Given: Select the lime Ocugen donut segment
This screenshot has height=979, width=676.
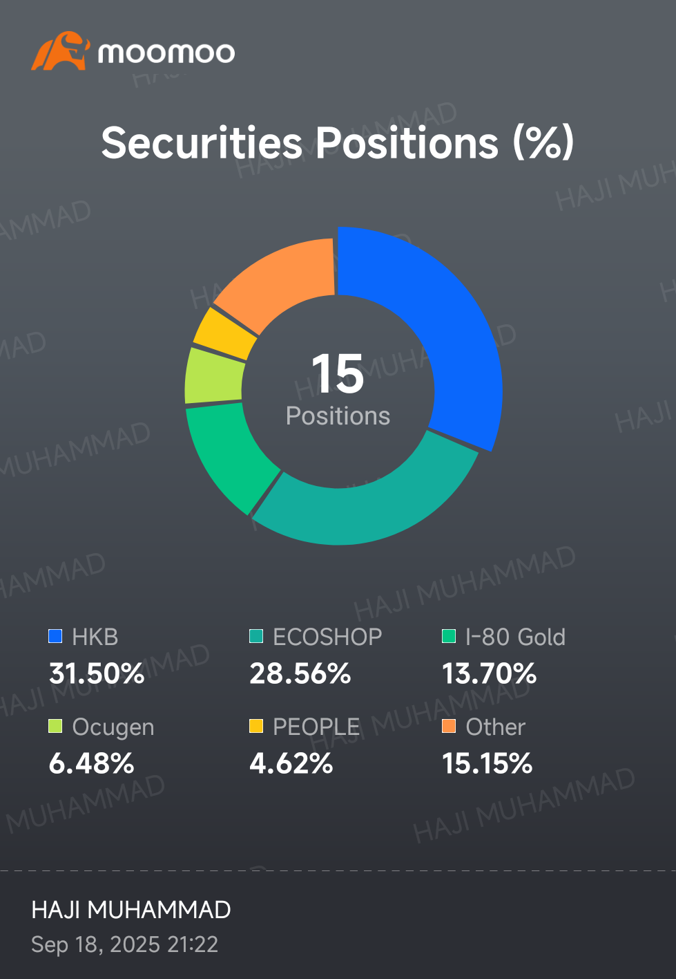Looking at the screenshot, I should (214, 375).
